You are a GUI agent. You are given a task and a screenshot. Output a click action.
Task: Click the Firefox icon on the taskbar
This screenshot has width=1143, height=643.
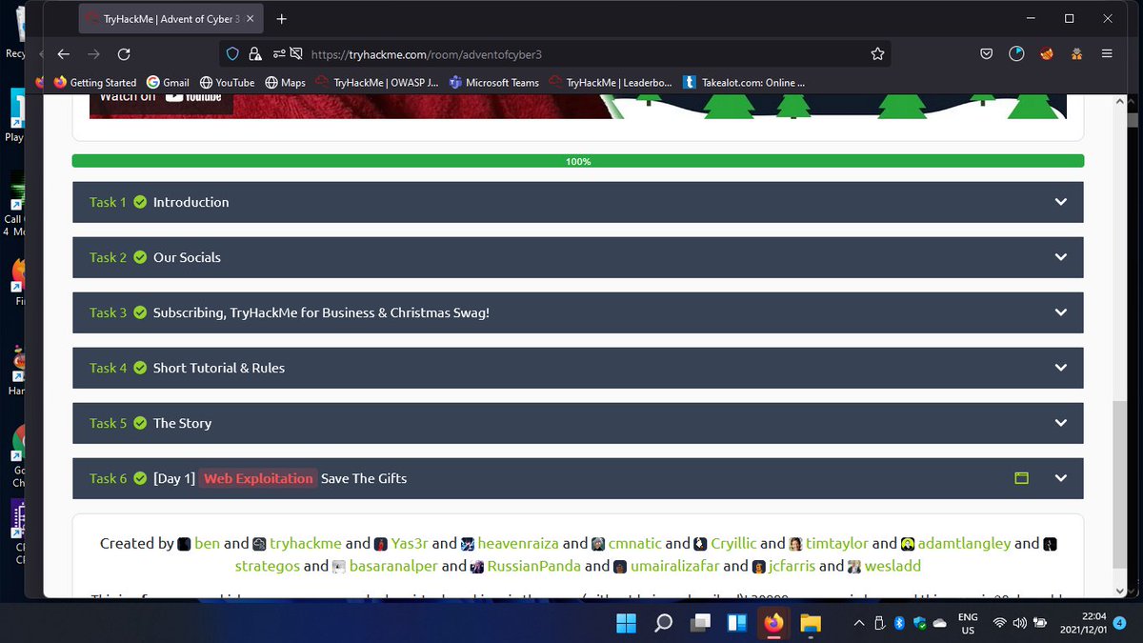tap(773, 623)
